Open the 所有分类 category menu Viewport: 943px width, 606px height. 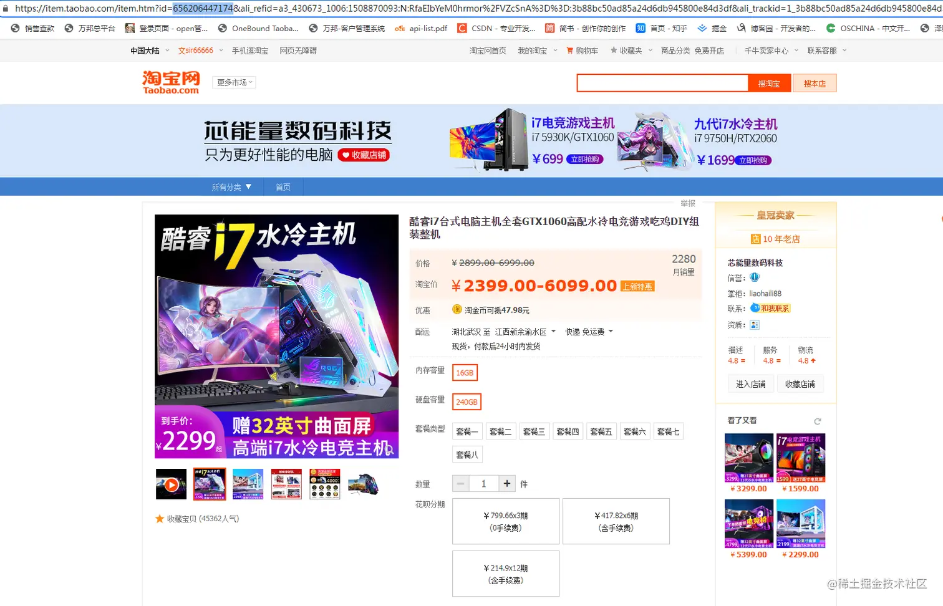click(x=231, y=187)
